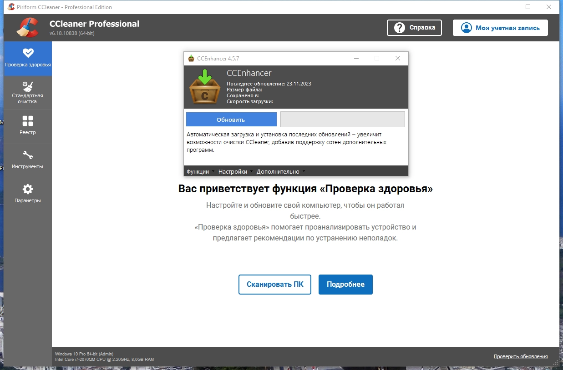563x370 pixels.
Task: Click the Intel Core i7-2670QM CPU info text
Action: [x=104, y=359]
